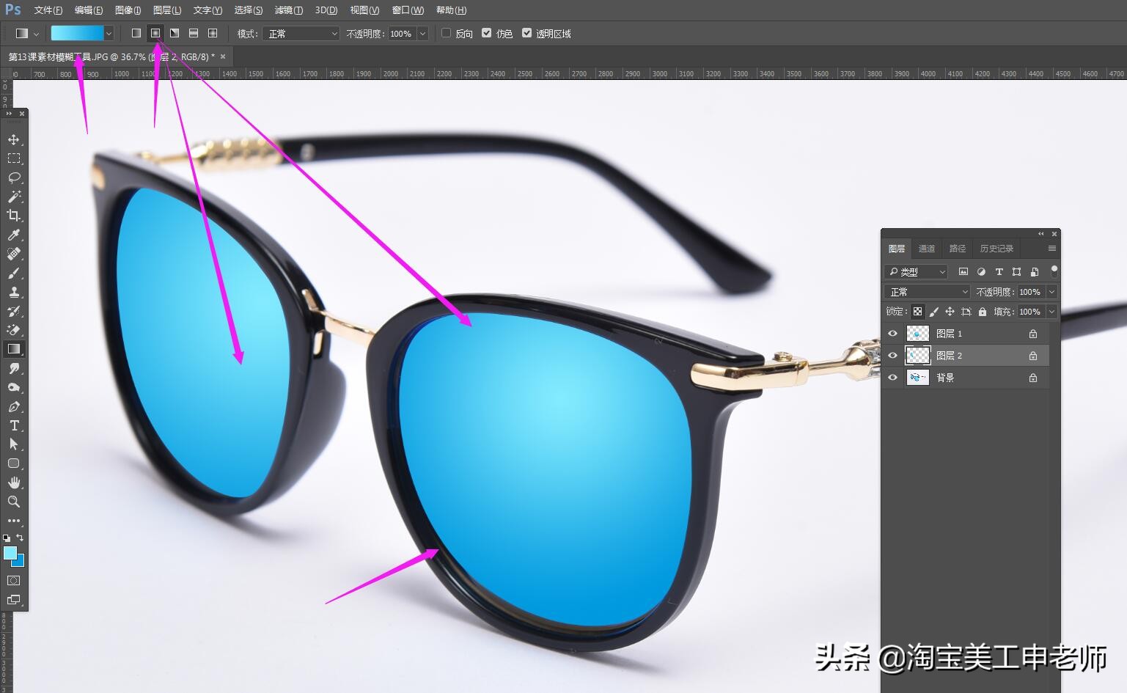Select the Horizontal Type tool

(x=14, y=425)
